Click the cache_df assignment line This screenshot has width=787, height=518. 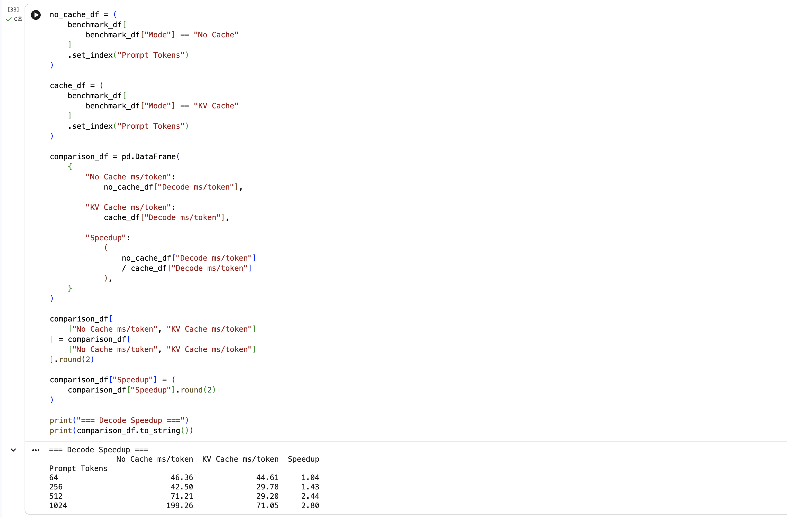pyautogui.click(x=76, y=86)
